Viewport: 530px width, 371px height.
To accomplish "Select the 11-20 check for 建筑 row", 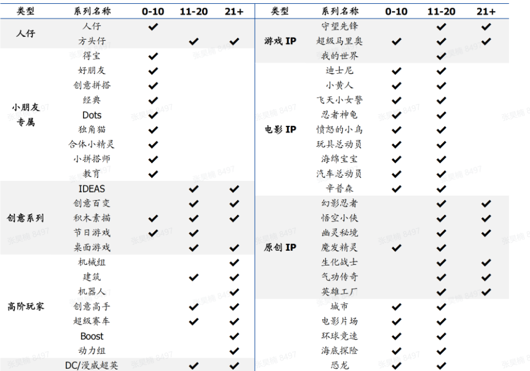I will (x=193, y=278).
